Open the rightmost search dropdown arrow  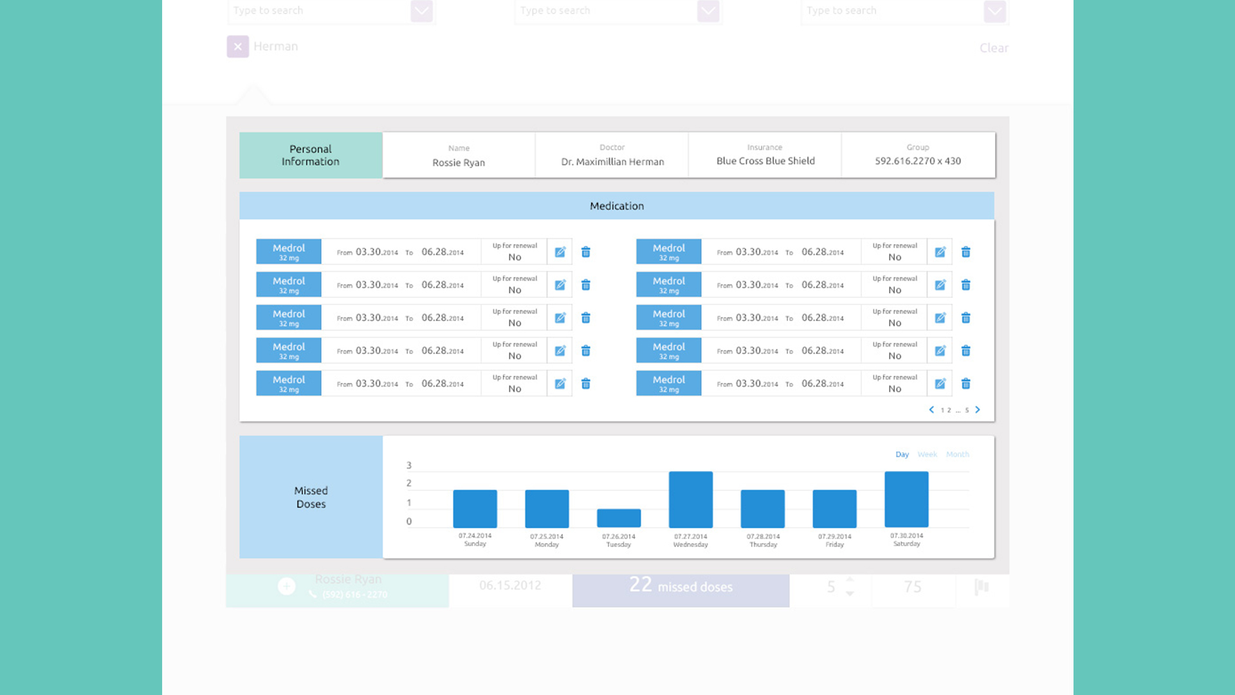point(994,10)
